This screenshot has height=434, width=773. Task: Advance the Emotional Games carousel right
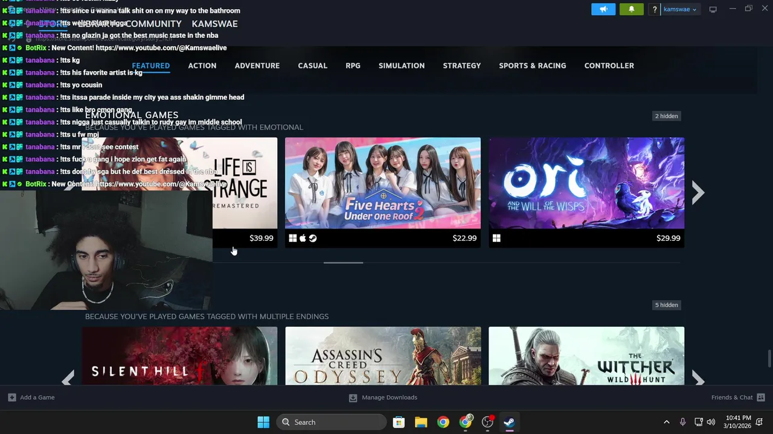click(x=698, y=193)
